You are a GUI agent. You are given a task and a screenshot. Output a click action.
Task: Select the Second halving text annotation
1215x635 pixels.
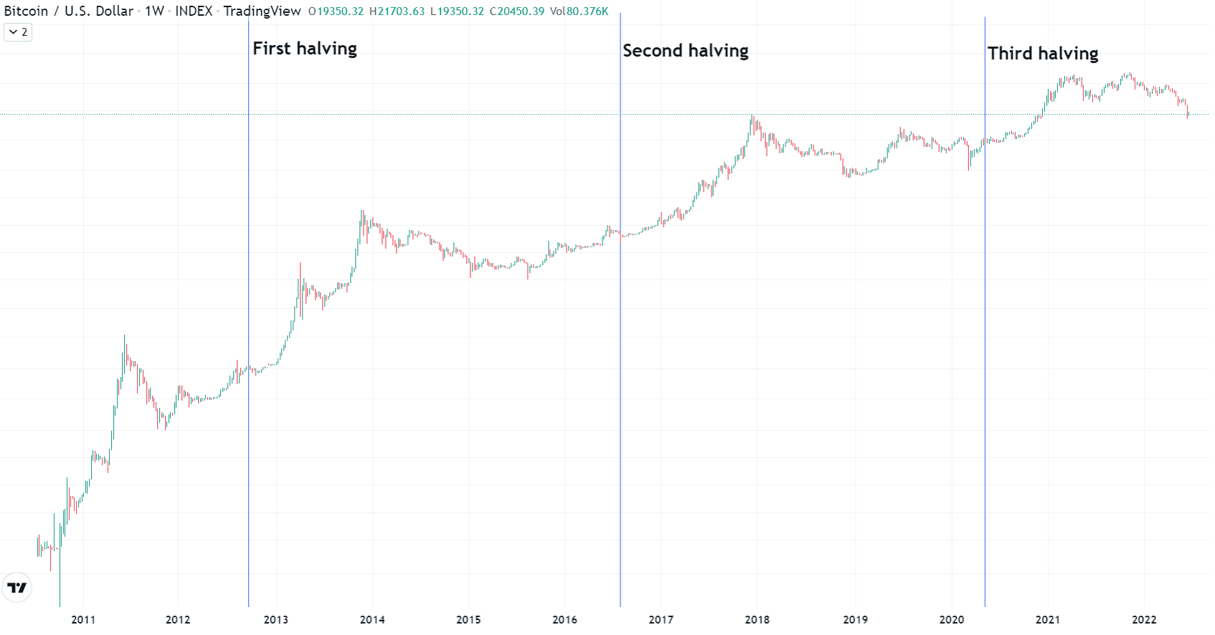point(686,51)
